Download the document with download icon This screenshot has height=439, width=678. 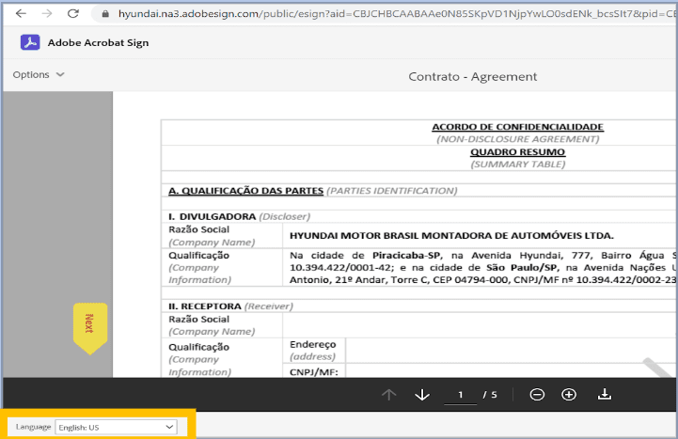[x=605, y=394]
